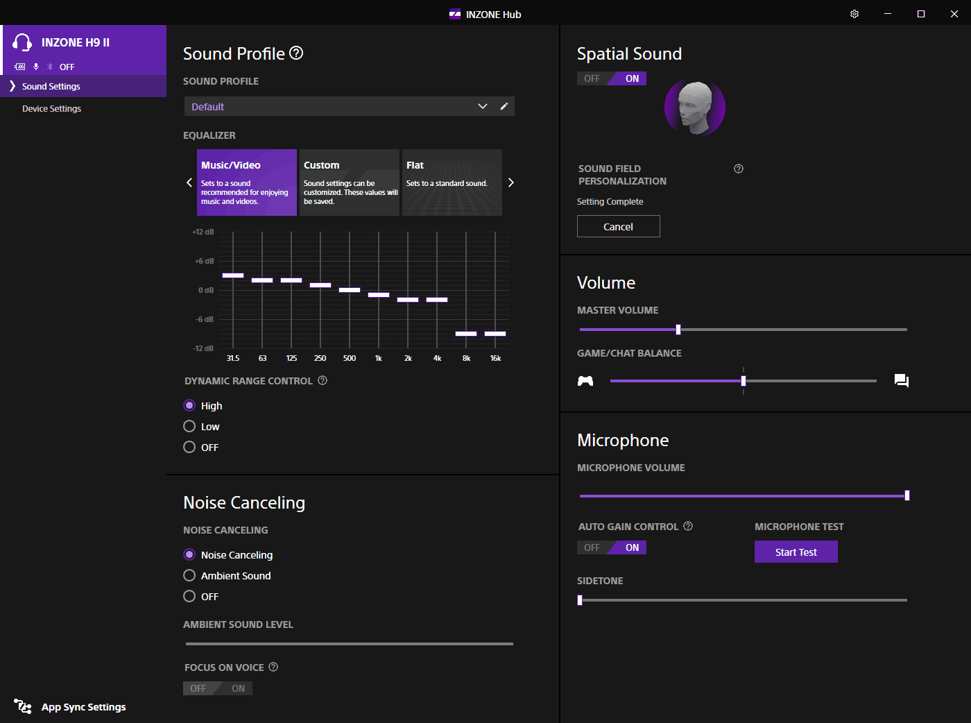Click the Auto Gain Control help icon
This screenshot has width=971, height=723.
click(x=688, y=526)
